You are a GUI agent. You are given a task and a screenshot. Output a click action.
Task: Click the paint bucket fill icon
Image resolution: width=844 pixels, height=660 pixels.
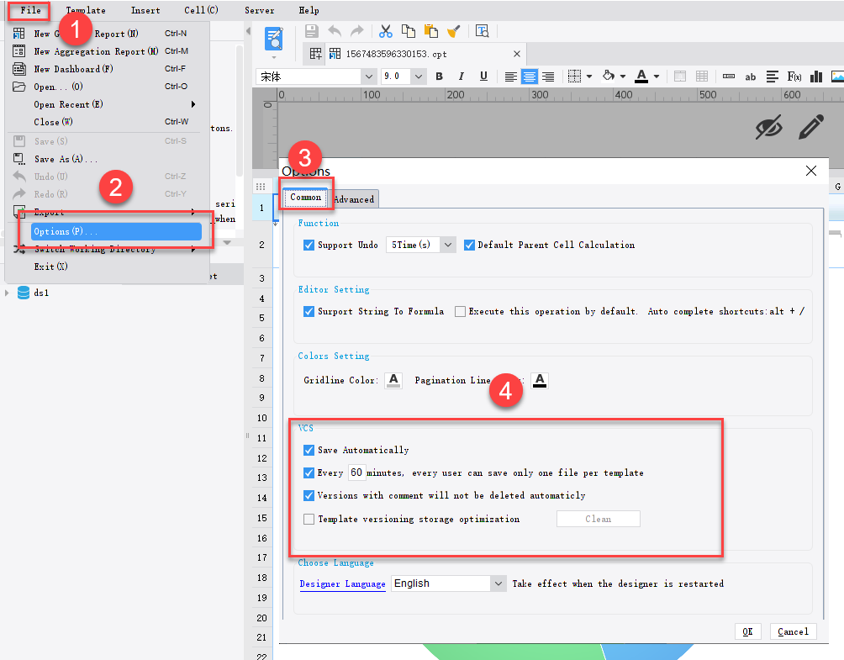(x=609, y=76)
